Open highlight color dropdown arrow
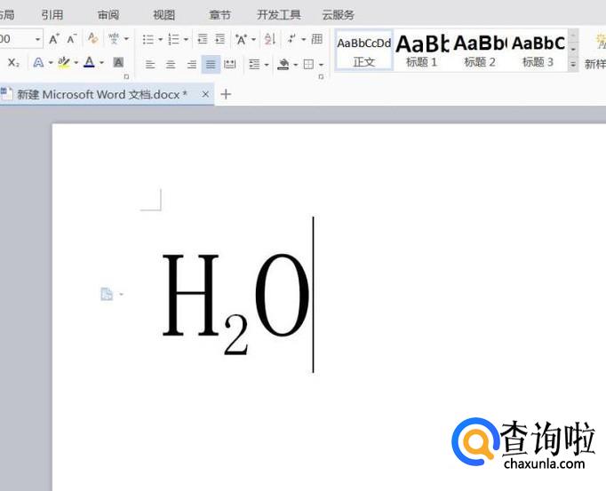The height and width of the screenshot is (491, 606). (76, 62)
